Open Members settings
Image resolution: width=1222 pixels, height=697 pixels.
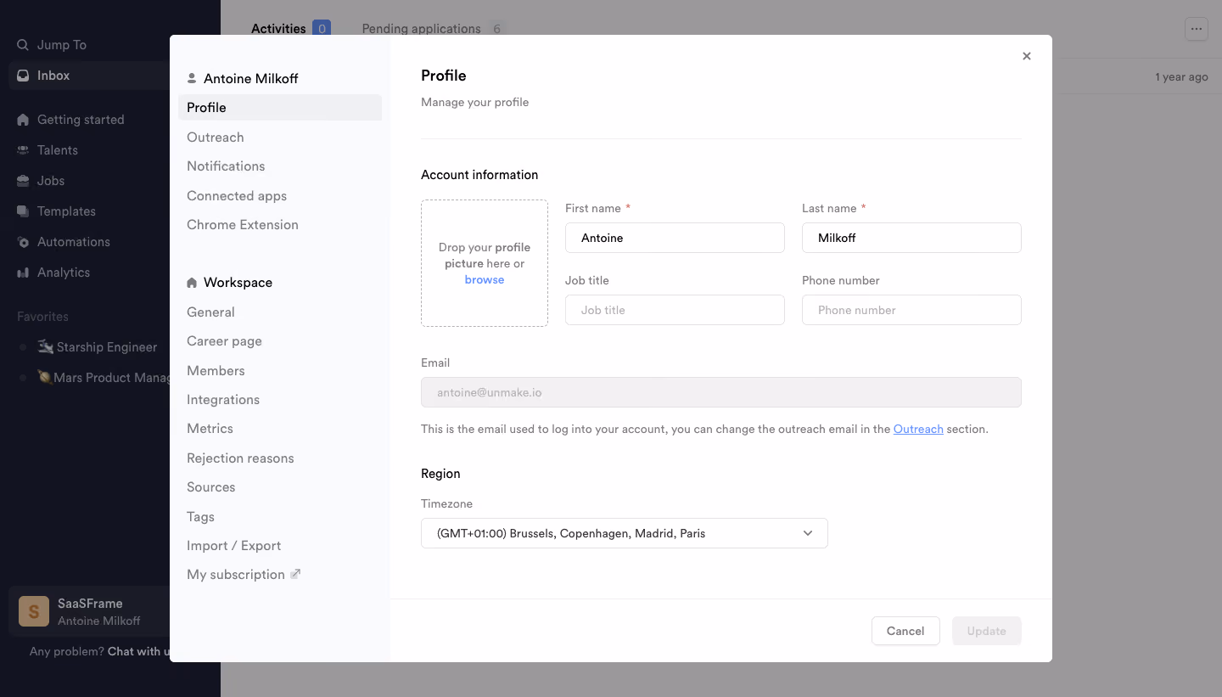[280, 371]
